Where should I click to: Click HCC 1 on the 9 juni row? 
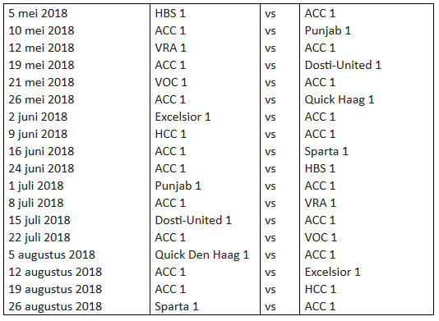pyautogui.click(x=170, y=134)
